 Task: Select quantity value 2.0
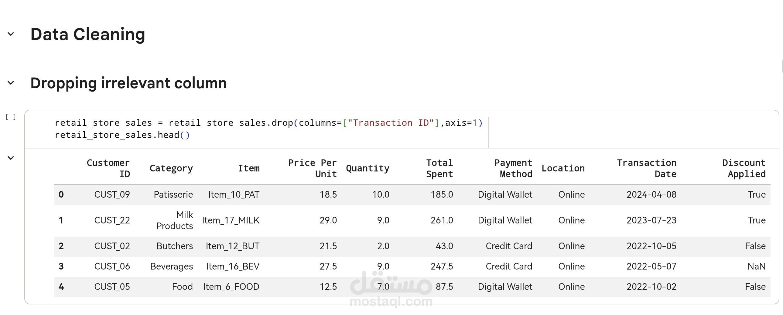coord(383,246)
